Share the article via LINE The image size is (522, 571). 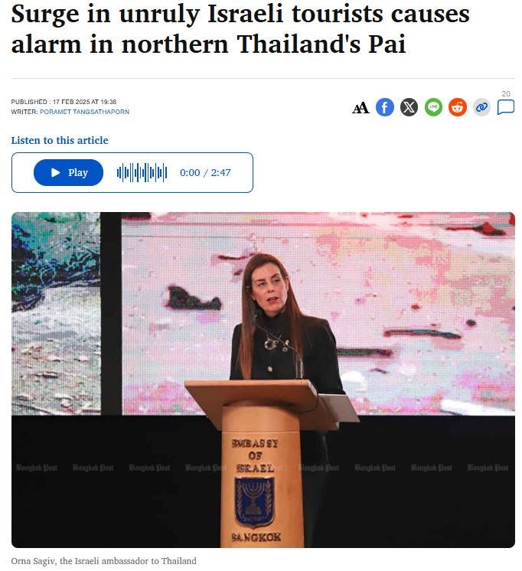coord(433,107)
